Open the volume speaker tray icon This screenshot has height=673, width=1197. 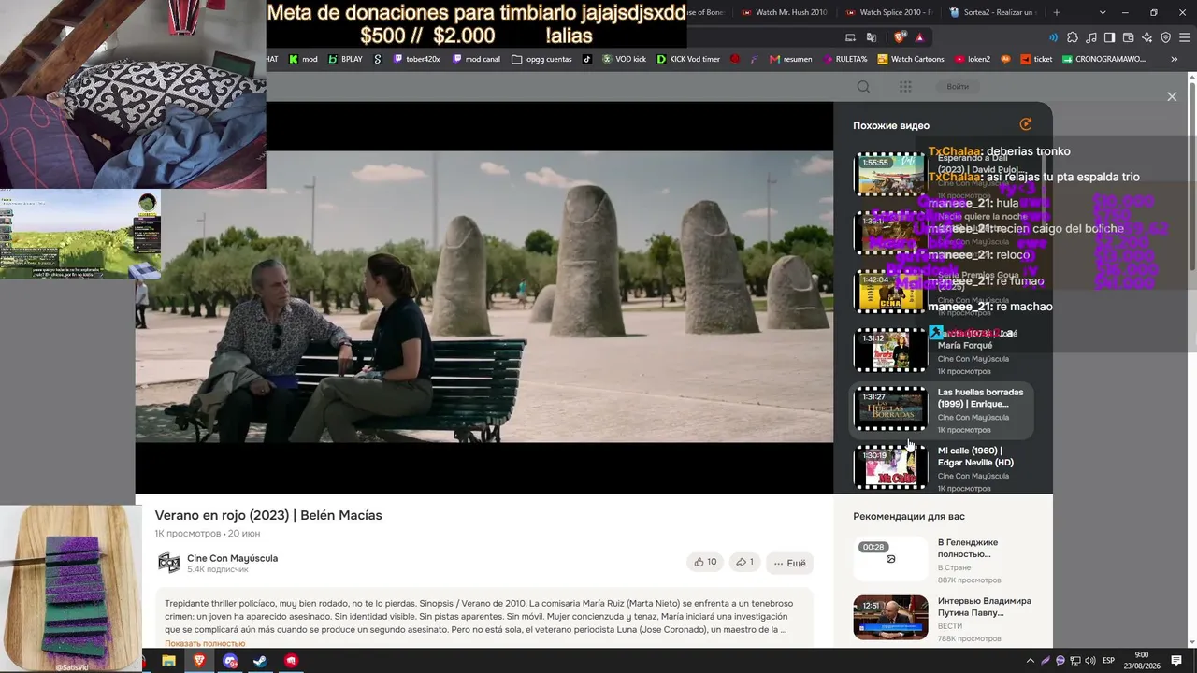1089,661
